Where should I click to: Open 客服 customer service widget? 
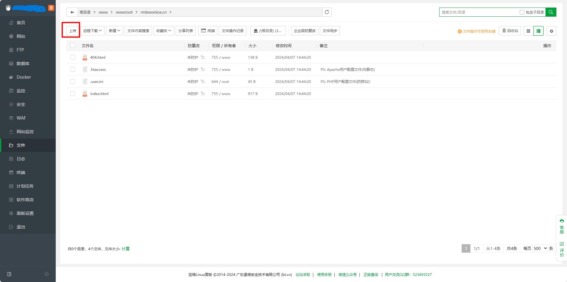click(562, 227)
